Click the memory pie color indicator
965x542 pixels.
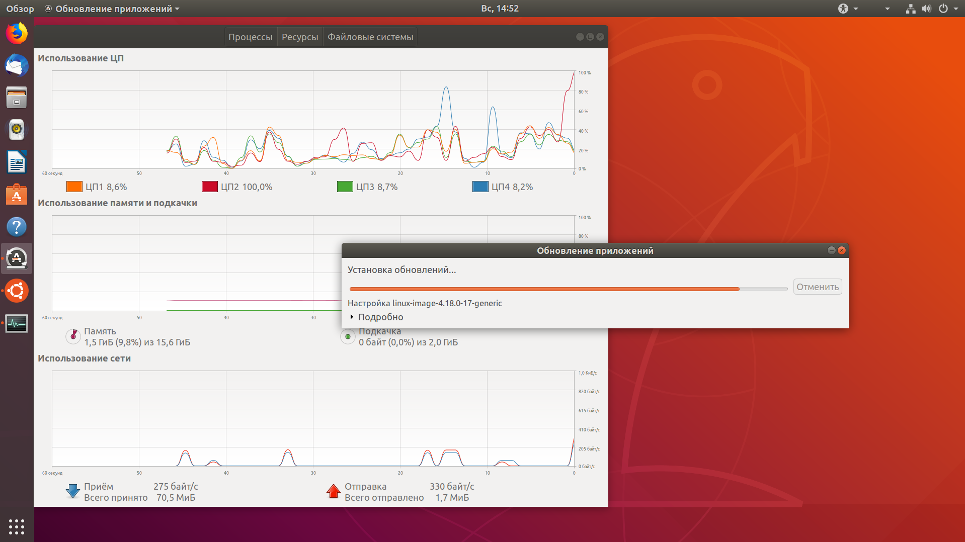[x=73, y=336]
